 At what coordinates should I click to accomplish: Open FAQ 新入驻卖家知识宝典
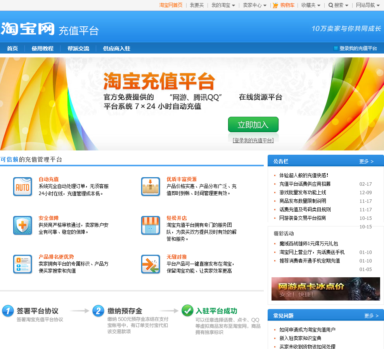300,338
